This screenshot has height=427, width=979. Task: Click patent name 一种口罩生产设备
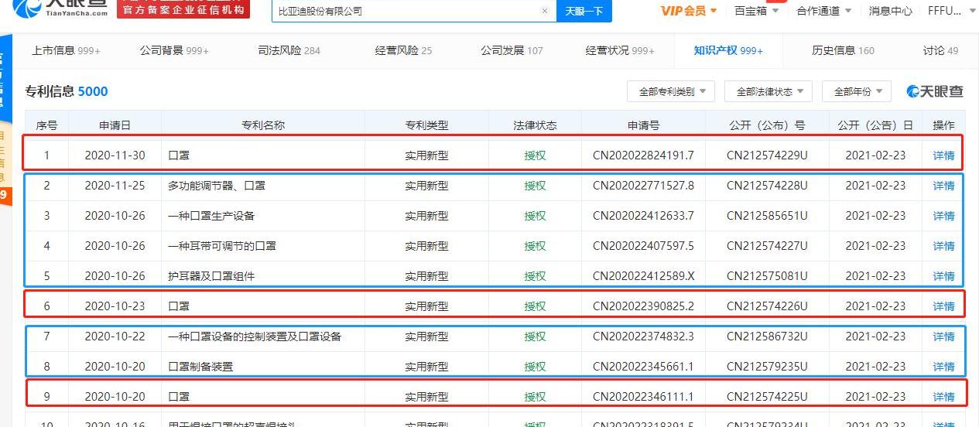coord(211,216)
